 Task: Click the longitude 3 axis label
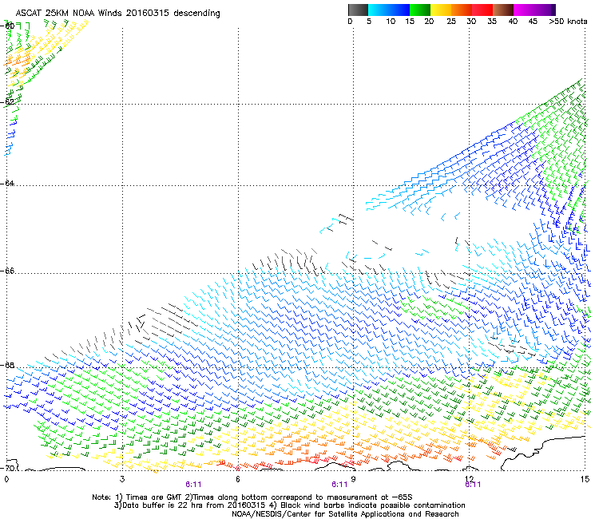122,479
